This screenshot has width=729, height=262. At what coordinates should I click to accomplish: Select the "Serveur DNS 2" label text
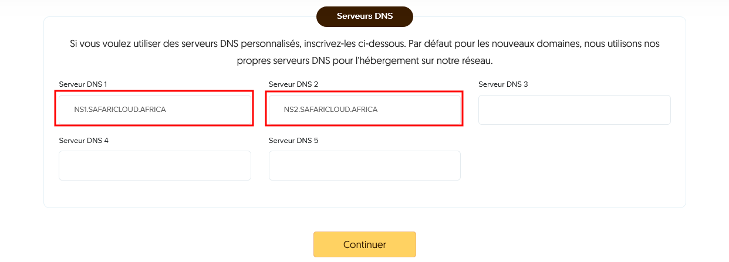coord(293,84)
